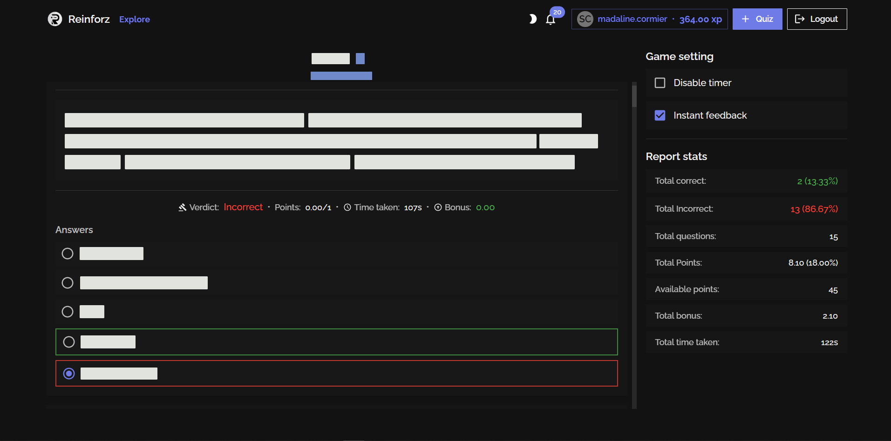Enable the Disable timer checkbox

660,83
